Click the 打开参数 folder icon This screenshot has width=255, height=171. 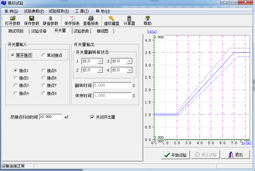pos(13,19)
